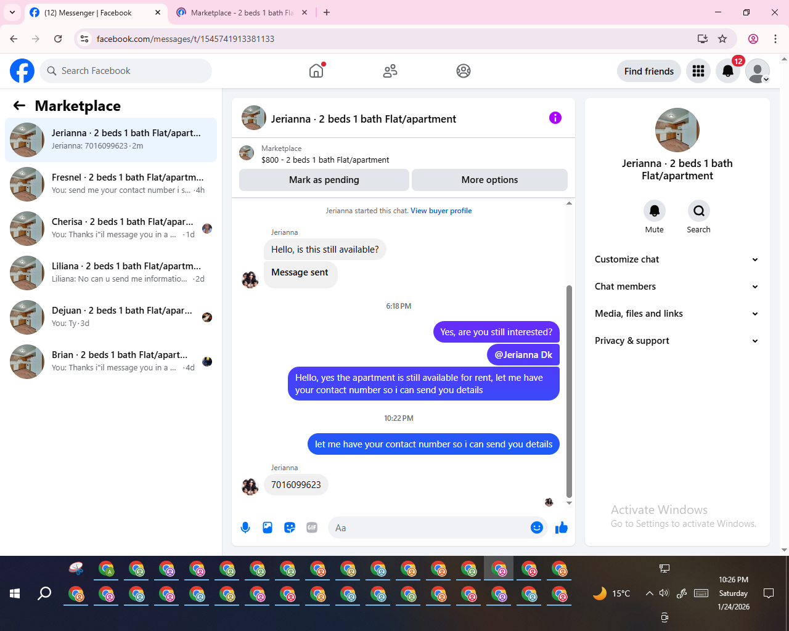Switch to Marketplace 2 beds browser tab

[x=240, y=12]
